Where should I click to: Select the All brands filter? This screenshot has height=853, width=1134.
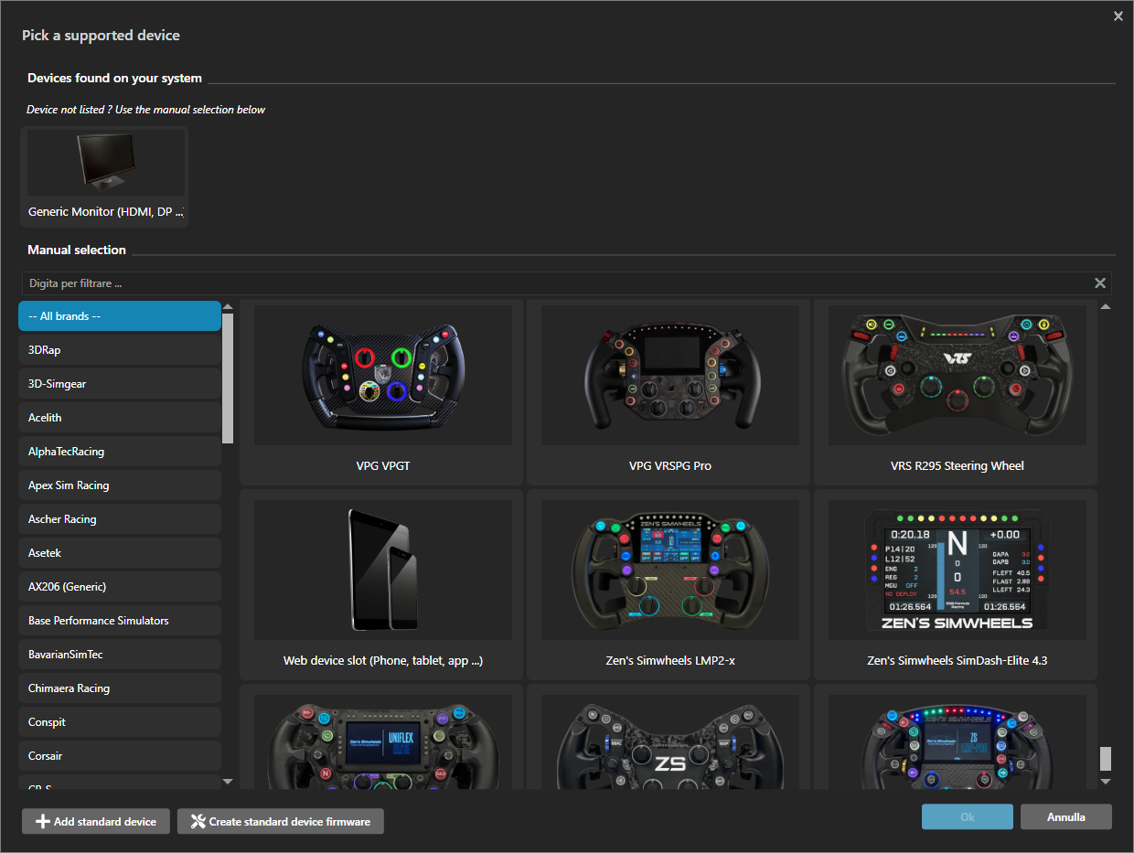[120, 316]
